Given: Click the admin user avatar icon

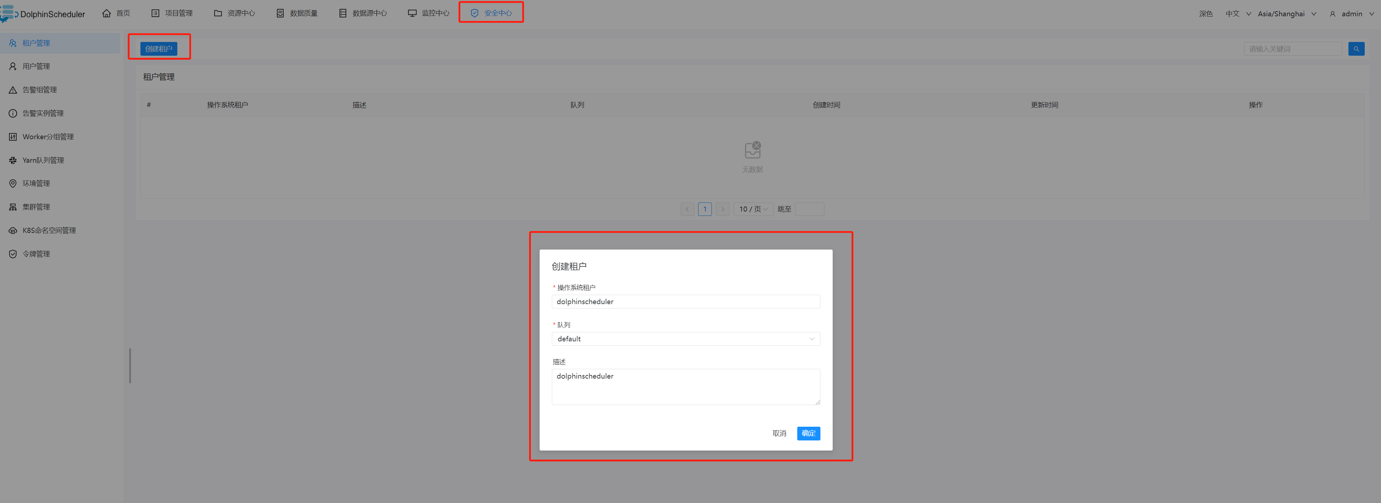Looking at the screenshot, I should (x=1333, y=14).
